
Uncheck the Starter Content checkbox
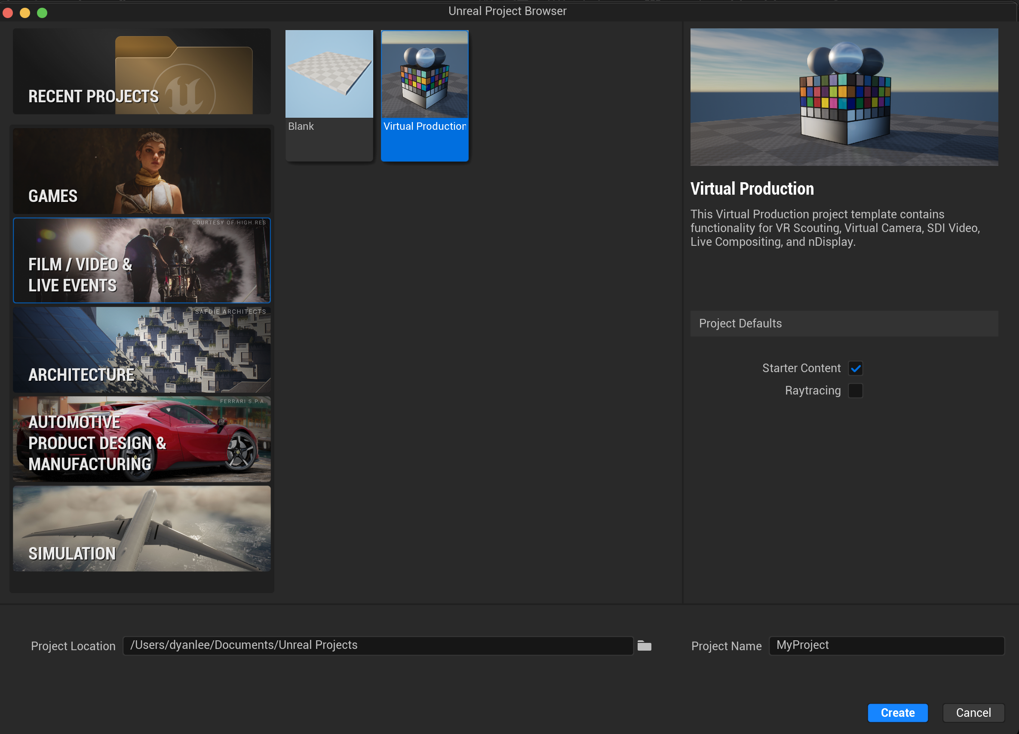coord(856,368)
